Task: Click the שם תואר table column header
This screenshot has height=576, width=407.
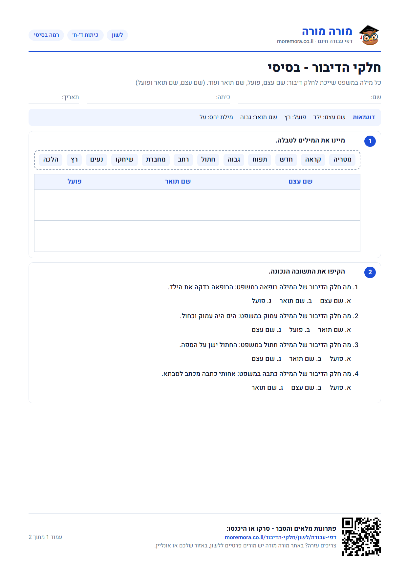Action: (178, 182)
